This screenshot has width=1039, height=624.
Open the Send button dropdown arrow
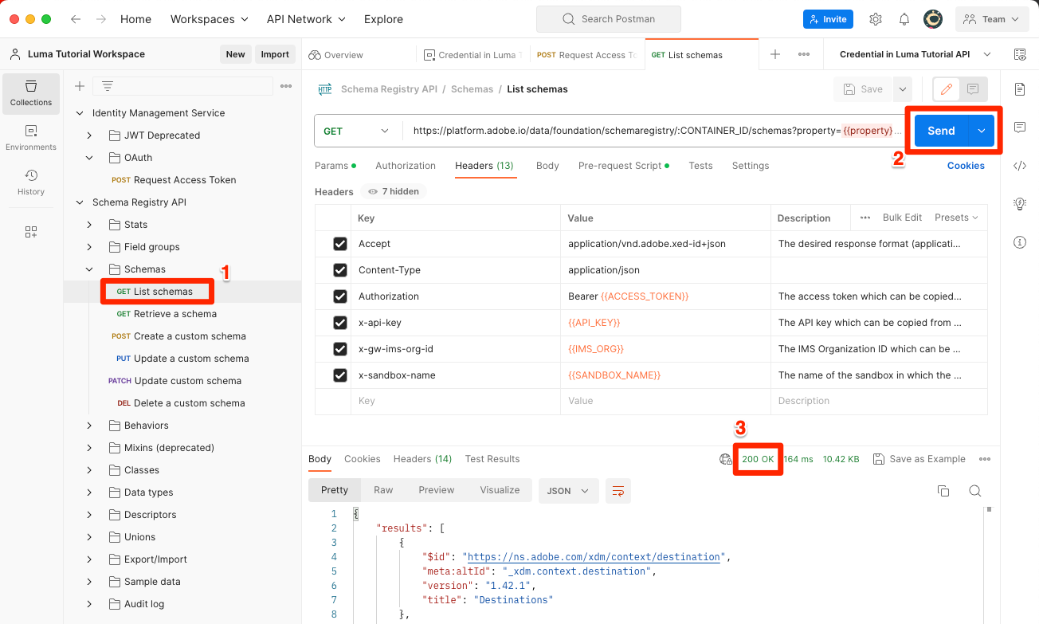(x=982, y=131)
